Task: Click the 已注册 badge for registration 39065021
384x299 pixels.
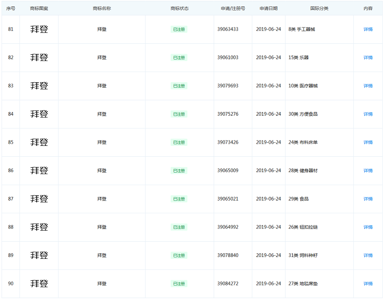Action: click(179, 199)
